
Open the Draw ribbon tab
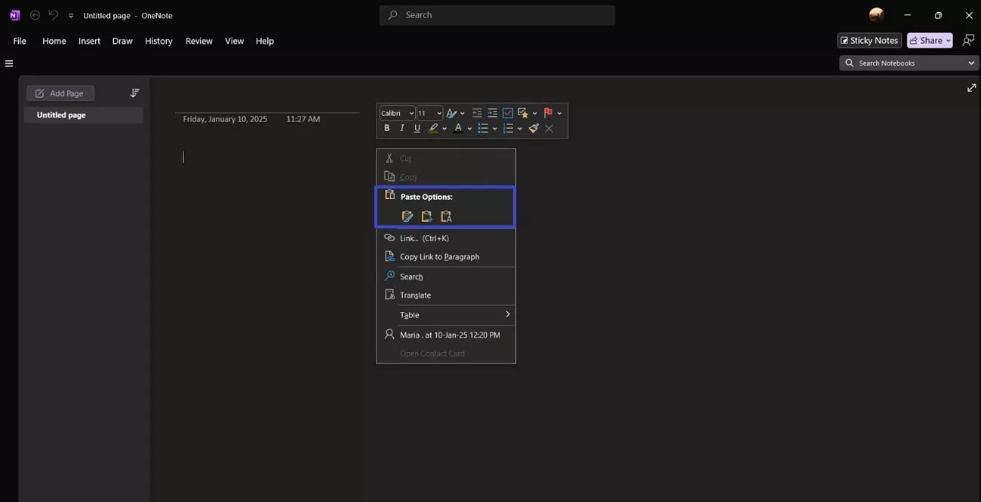[122, 41]
